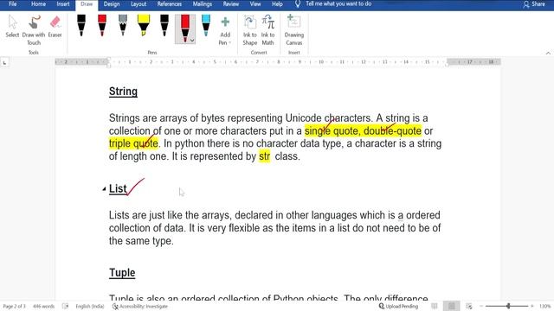Insert a Drawing Canvas
554x311 pixels.
(294, 30)
